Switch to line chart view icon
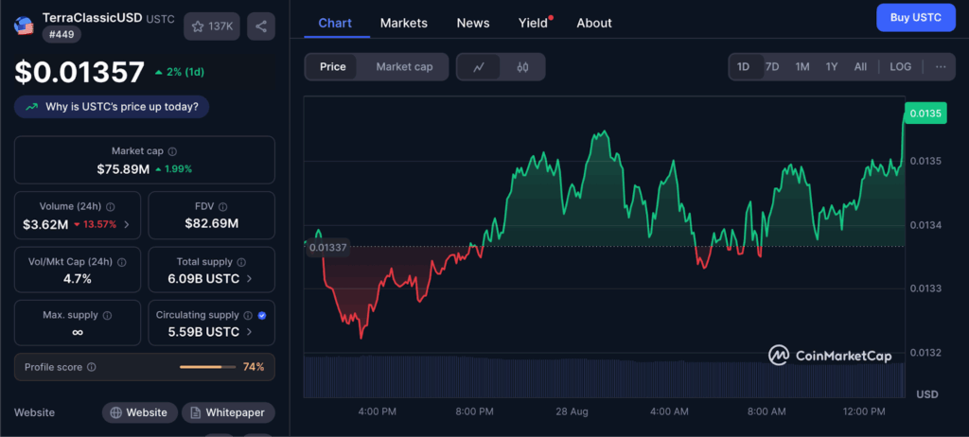 coord(480,67)
